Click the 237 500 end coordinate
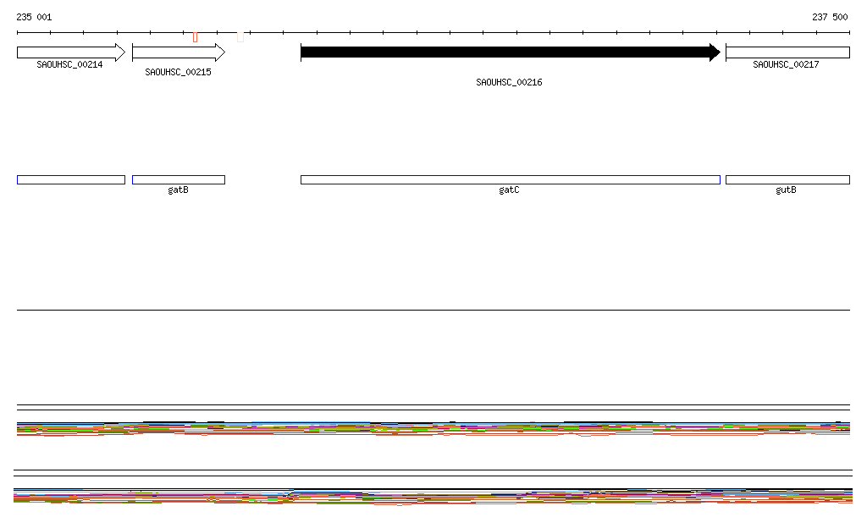Image resolution: width=867 pixels, height=517 pixels. click(x=830, y=17)
